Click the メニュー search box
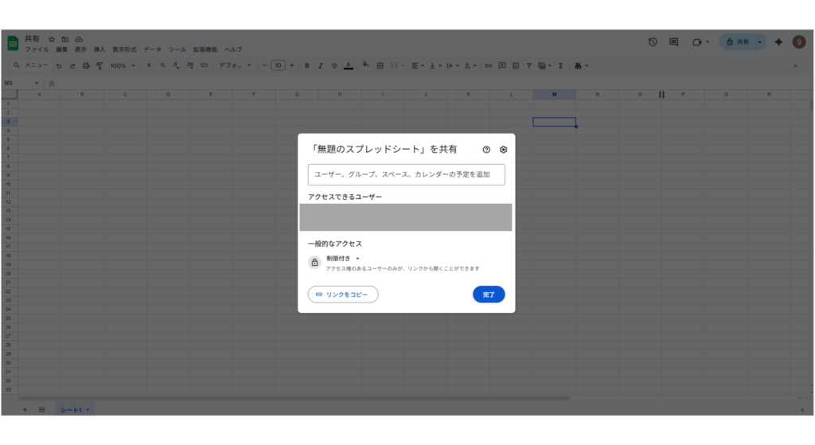Image resolution: width=815 pixels, height=445 pixels. tap(31, 65)
